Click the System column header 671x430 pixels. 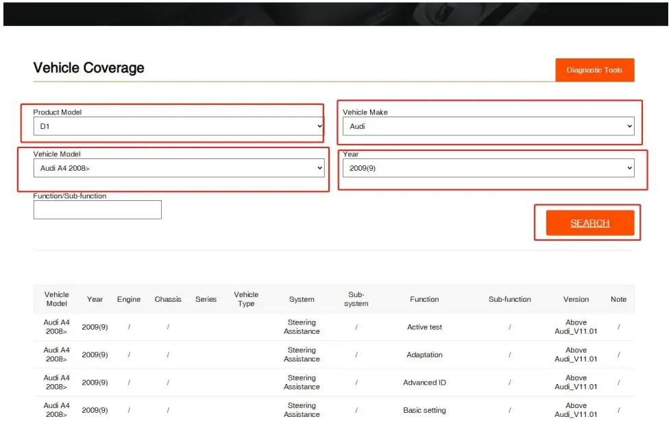click(302, 300)
